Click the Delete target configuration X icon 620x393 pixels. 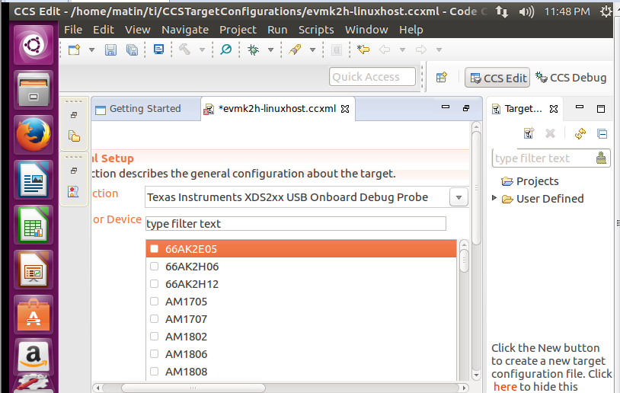(x=550, y=133)
